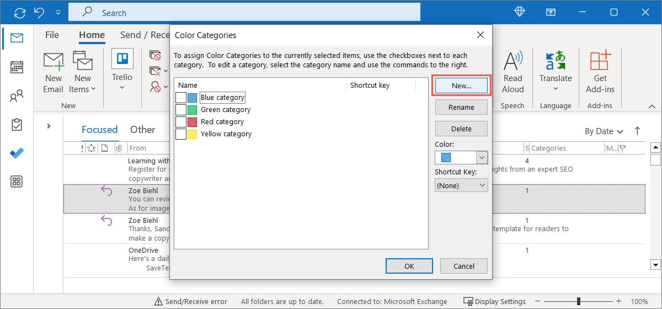Open the Customize Quick Access Toolbar arrow

point(59,12)
